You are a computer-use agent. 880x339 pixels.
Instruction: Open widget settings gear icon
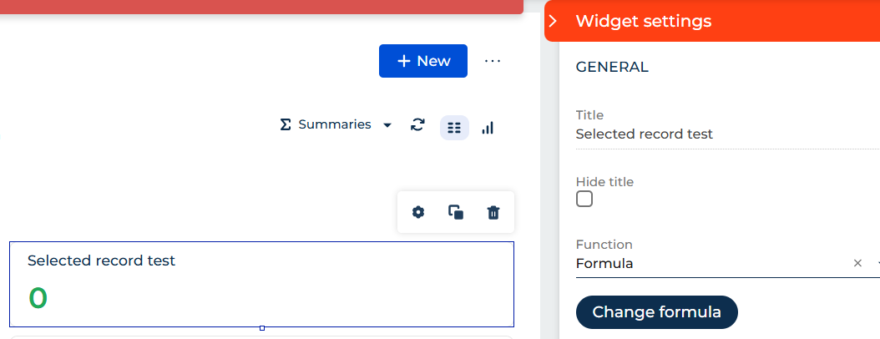[418, 212]
